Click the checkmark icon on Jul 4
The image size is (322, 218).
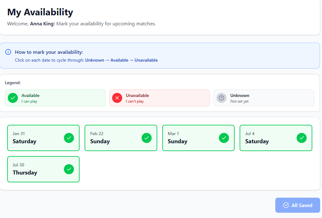(x=301, y=138)
